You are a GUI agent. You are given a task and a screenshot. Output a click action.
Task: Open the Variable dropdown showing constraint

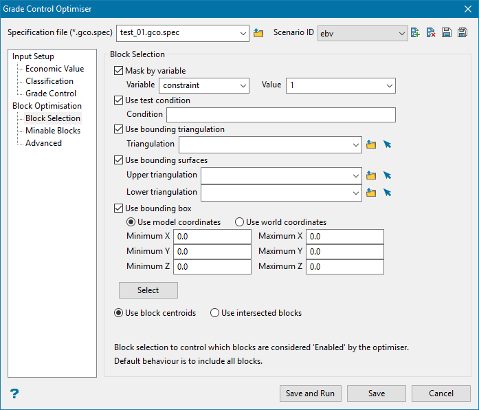tap(203, 85)
